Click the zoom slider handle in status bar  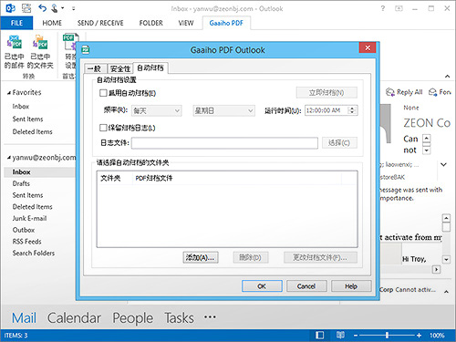387,336
